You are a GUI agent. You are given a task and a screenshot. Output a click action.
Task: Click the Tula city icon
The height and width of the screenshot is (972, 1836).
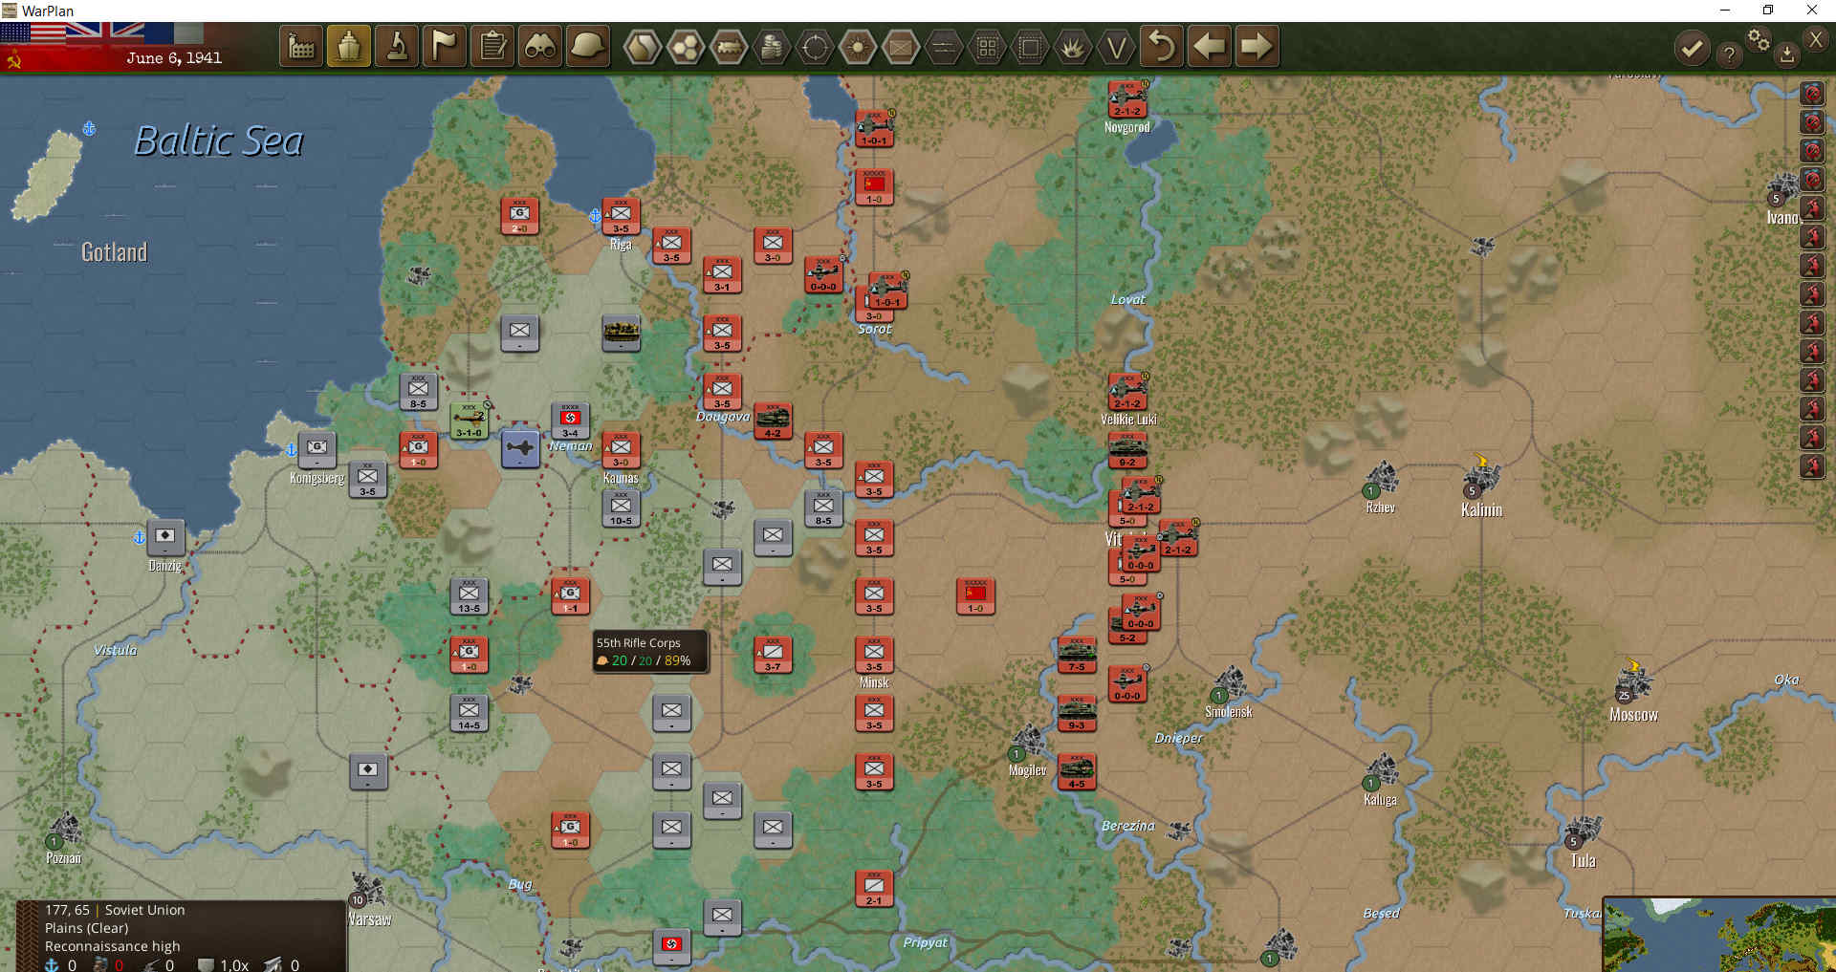tap(1583, 832)
